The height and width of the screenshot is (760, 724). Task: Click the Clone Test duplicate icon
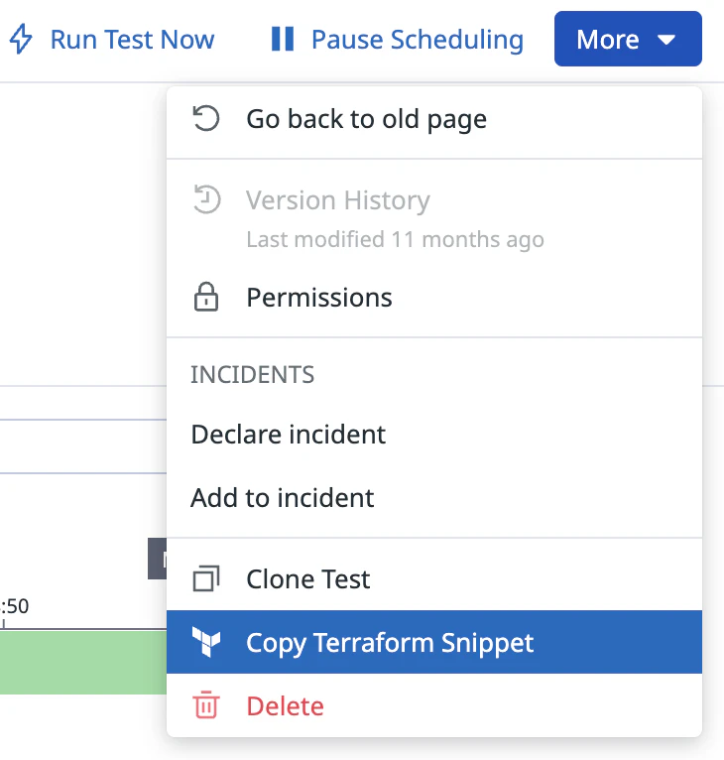click(x=205, y=579)
